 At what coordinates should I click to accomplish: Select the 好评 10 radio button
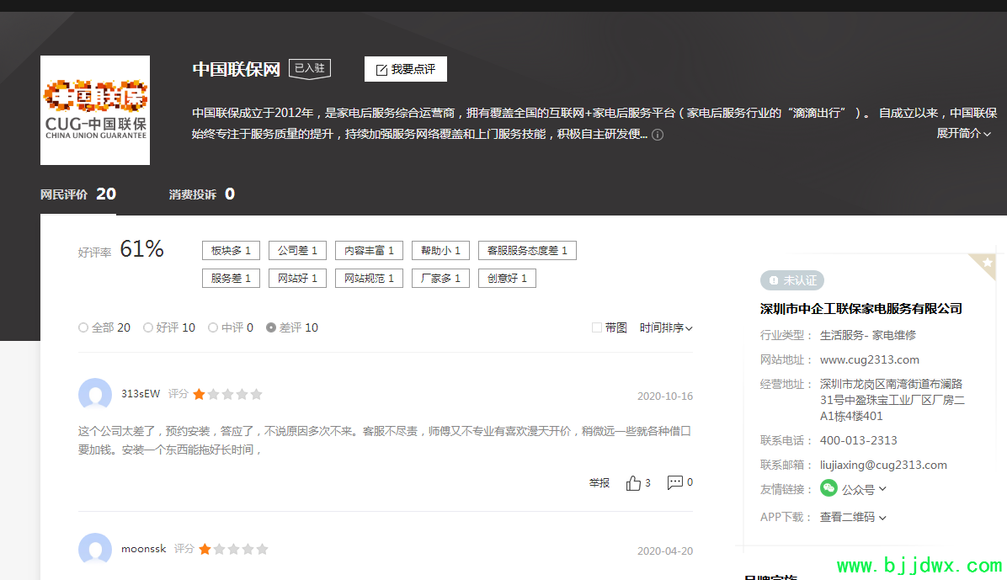coord(148,327)
